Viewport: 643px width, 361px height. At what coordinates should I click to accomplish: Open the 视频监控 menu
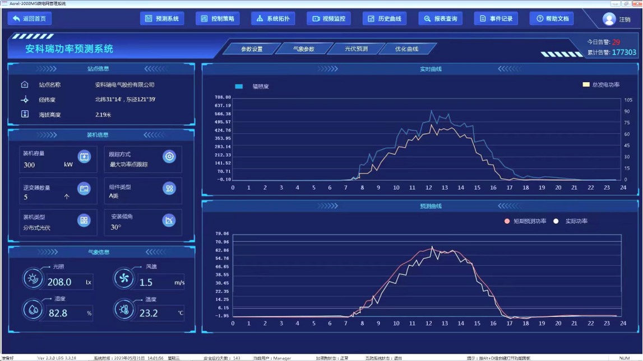coord(329,18)
